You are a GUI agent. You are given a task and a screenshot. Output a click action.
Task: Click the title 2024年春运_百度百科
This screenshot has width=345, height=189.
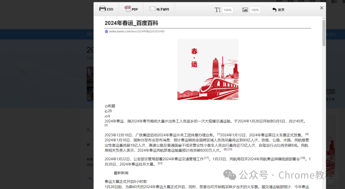click(131, 23)
